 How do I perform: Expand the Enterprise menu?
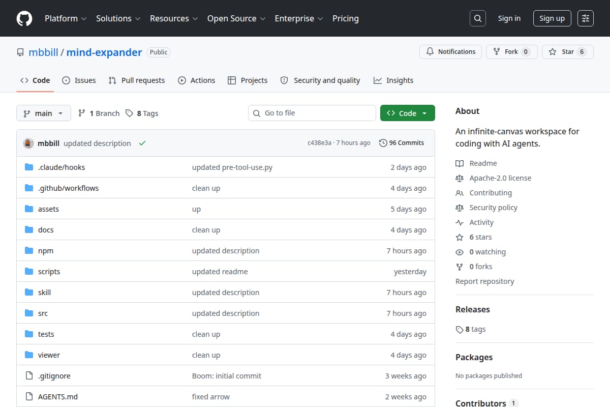pos(299,18)
